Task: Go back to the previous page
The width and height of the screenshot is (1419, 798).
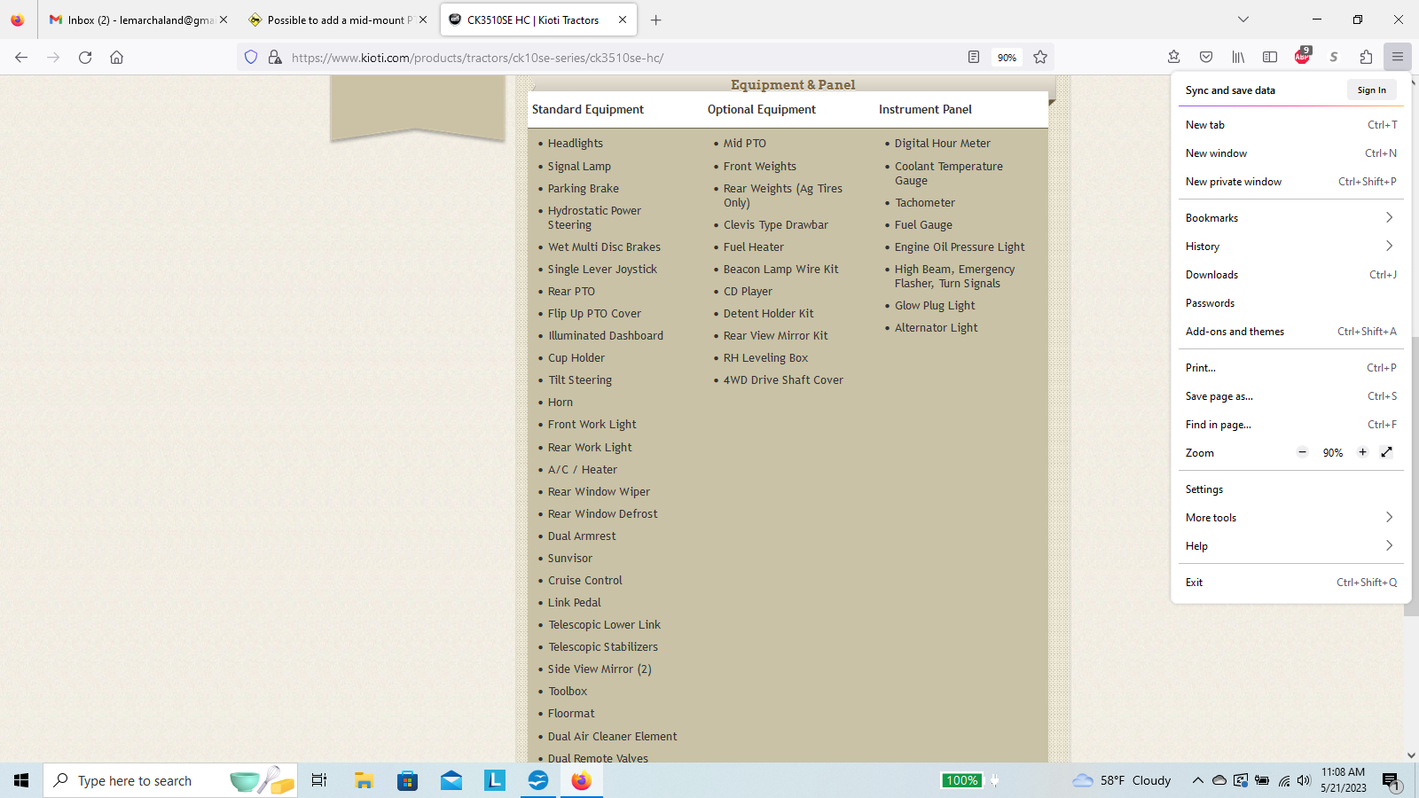Action: [x=21, y=58]
